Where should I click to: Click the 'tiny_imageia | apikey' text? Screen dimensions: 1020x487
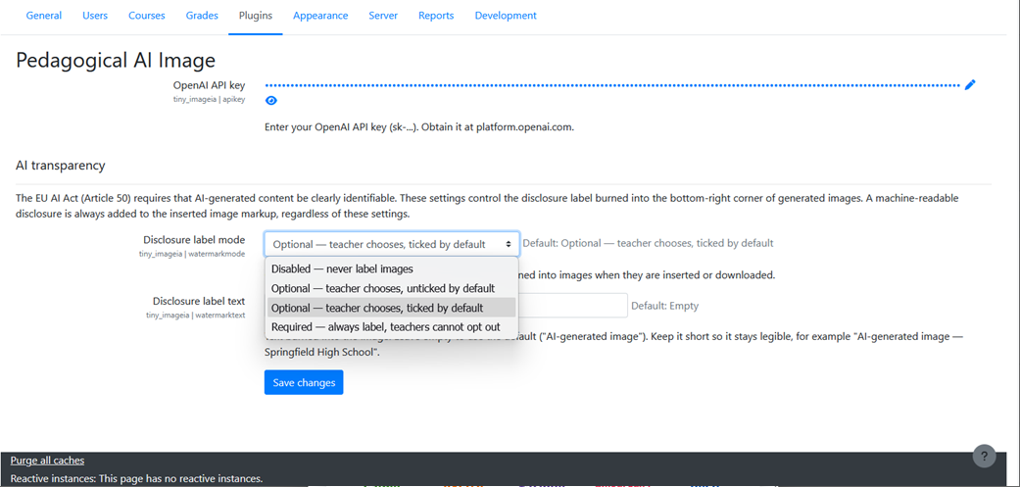coord(209,100)
